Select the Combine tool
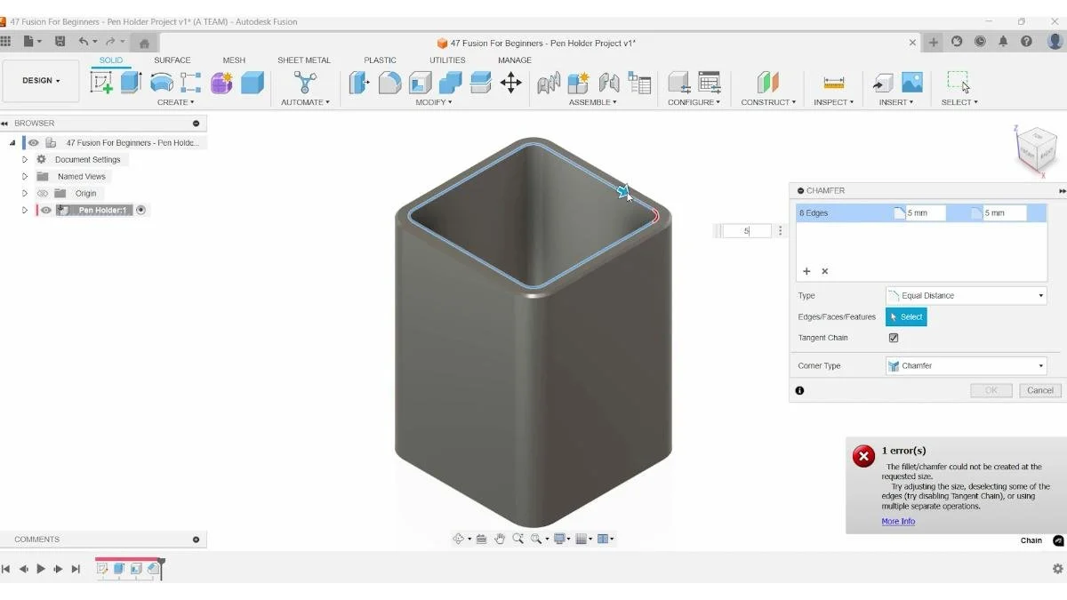 click(x=450, y=84)
